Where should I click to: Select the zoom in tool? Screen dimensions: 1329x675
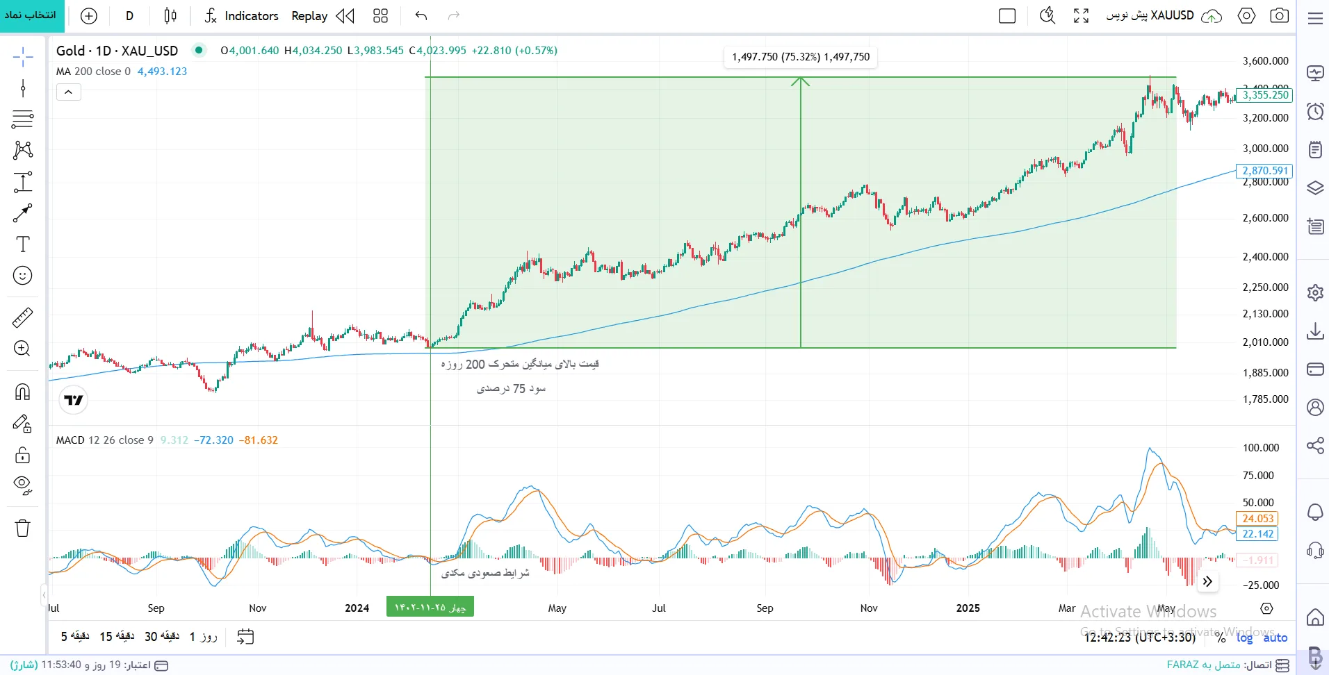click(23, 349)
